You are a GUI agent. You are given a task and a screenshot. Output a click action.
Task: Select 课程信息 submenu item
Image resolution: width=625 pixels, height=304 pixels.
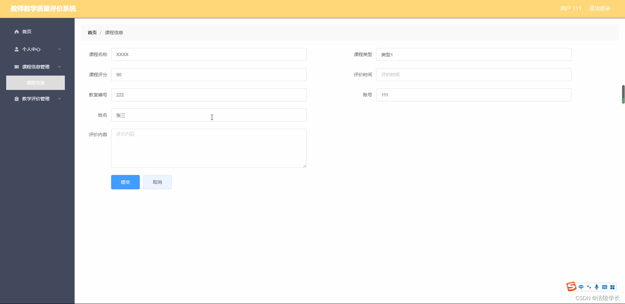[x=35, y=83]
